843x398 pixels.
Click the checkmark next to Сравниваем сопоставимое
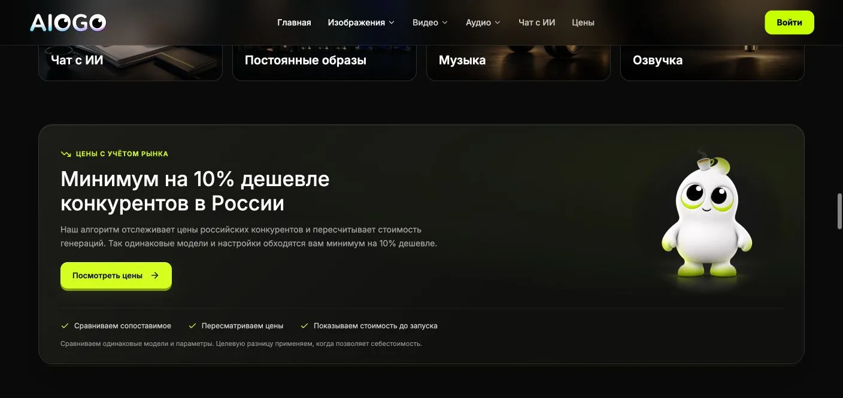point(65,326)
